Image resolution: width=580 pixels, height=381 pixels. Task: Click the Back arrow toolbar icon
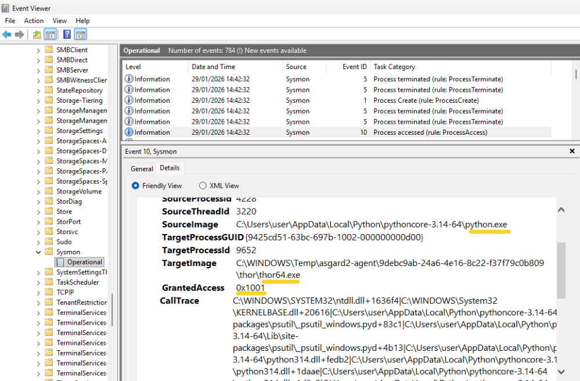7,35
